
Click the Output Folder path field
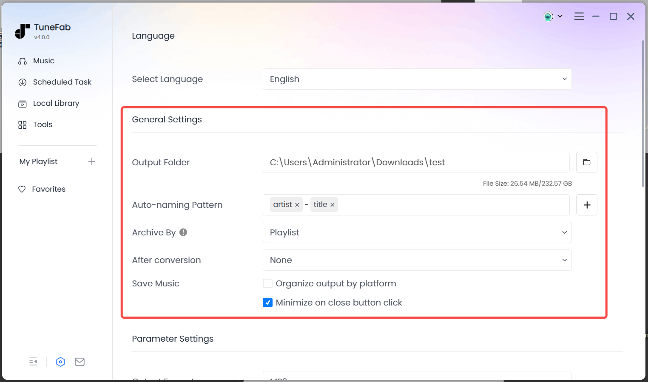click(416, 162)
